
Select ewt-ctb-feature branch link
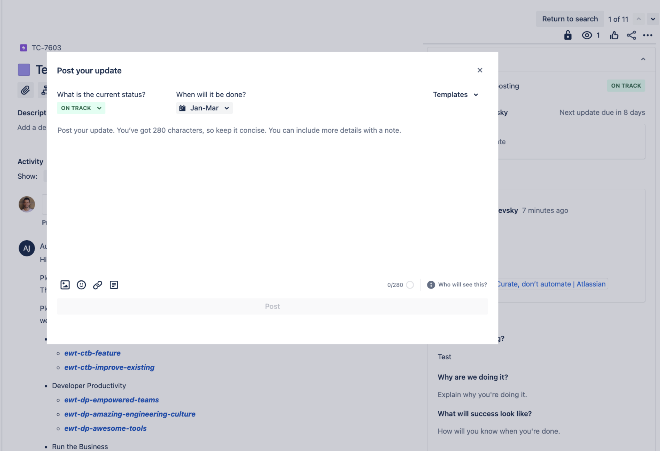tap(92, 353)
